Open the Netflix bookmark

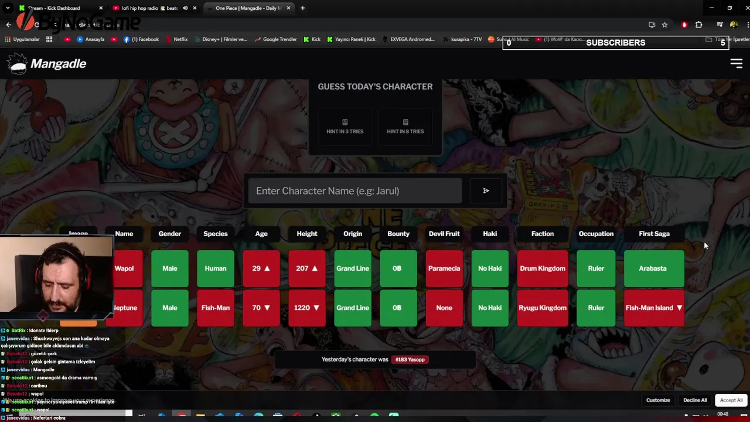coord(176,39)
